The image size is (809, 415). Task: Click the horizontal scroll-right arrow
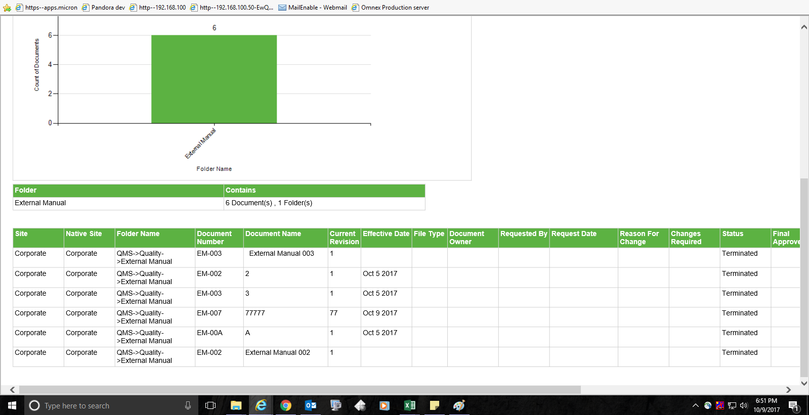tap(788, 390)
